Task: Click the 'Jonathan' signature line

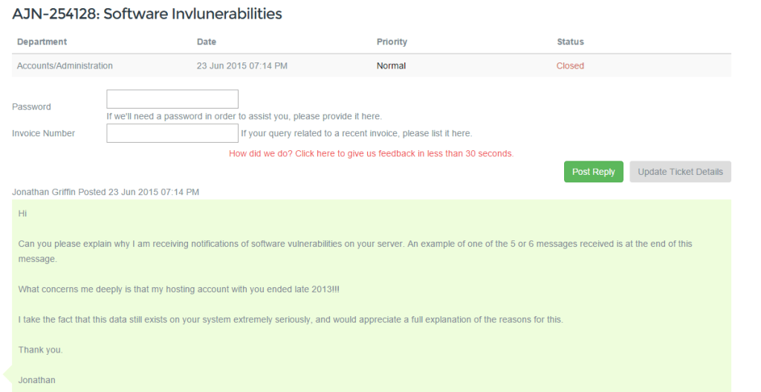Action: [37, 380]
